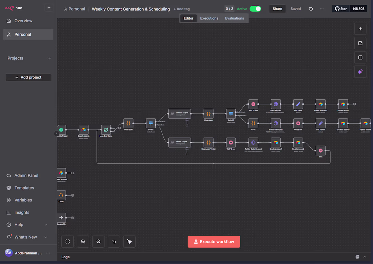Open the AI assistant sparkle icon
Viewport: 373px width, 264px height.
coord(360,71)
